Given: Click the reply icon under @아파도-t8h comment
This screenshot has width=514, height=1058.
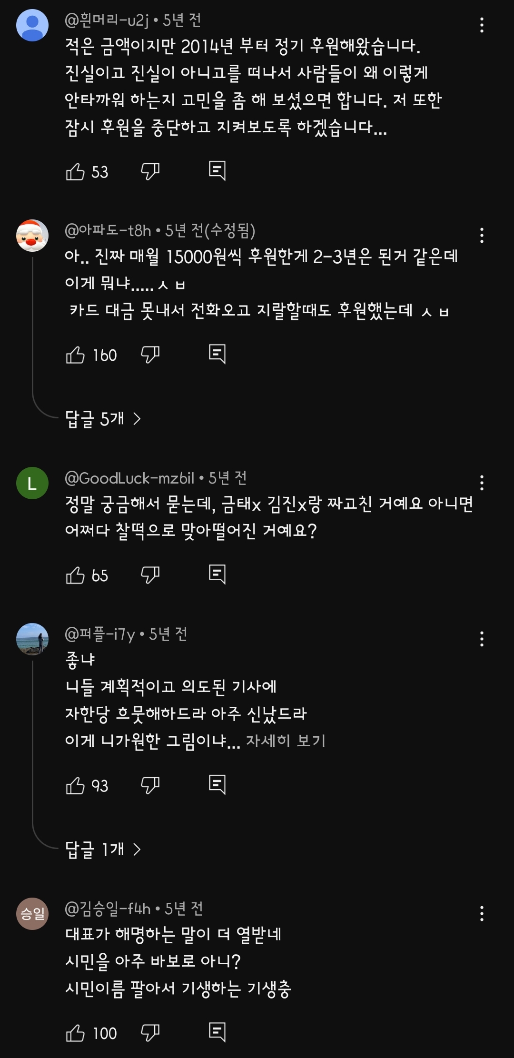Looking at the screenshot, I should [217, 354].
